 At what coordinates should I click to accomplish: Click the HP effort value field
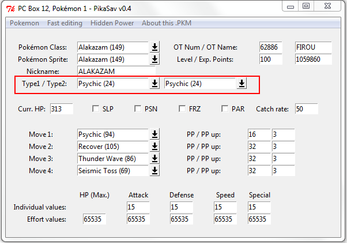coord(95,219)
